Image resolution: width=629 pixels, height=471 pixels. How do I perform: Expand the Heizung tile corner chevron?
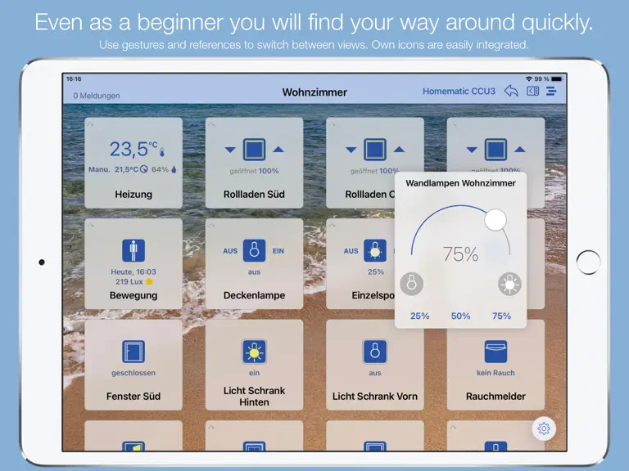(91, 124)
